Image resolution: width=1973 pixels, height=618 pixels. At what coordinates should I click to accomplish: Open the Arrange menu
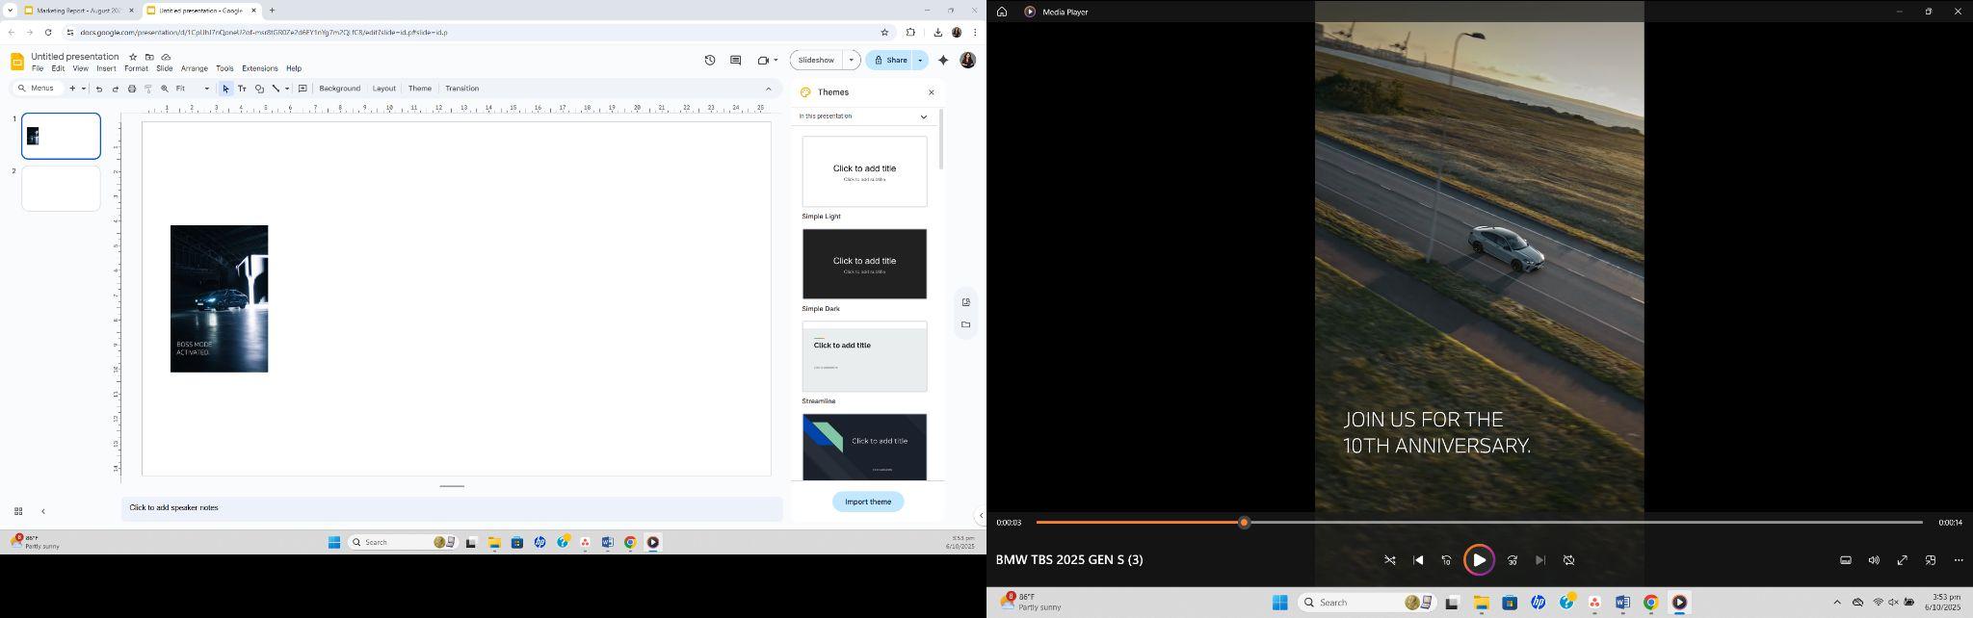point(195,69)
